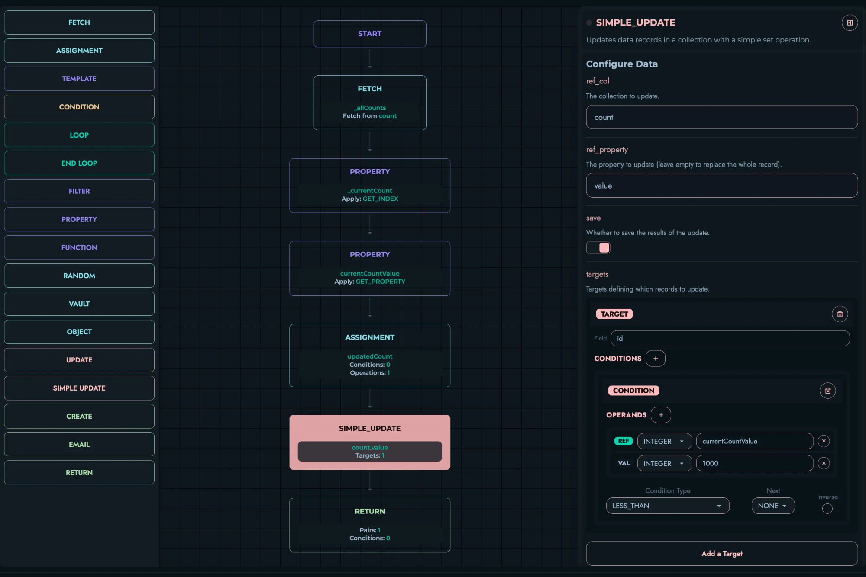Remove the 1000 value operand with its x icon

(x=824, y=463)
